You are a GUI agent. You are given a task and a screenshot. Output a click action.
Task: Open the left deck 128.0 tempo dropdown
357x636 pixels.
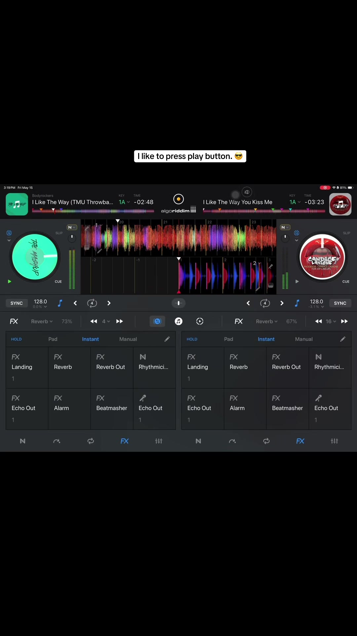click(x=40, y=303)
